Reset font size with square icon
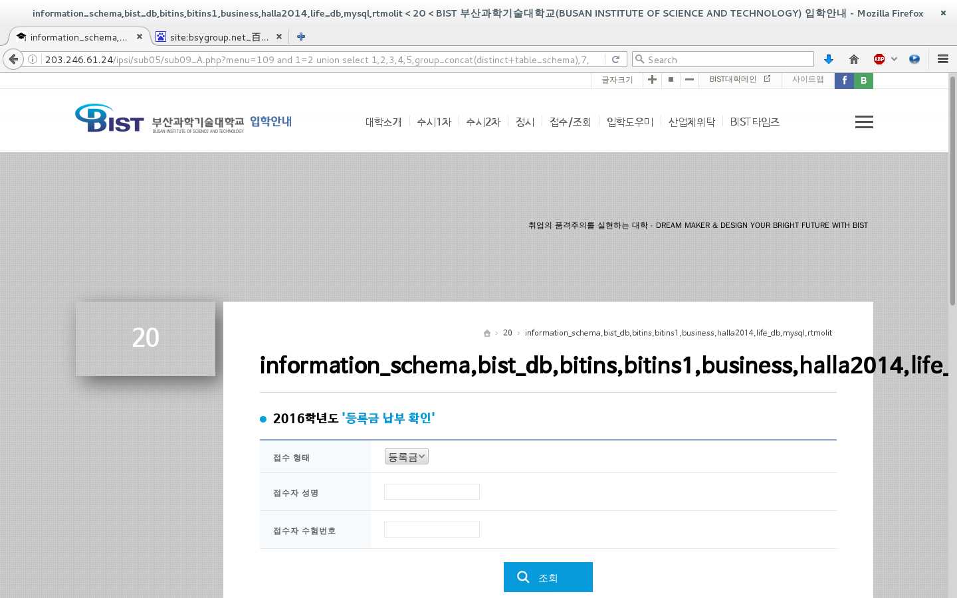This screenshot has width=957, height=598. [671, 79]
